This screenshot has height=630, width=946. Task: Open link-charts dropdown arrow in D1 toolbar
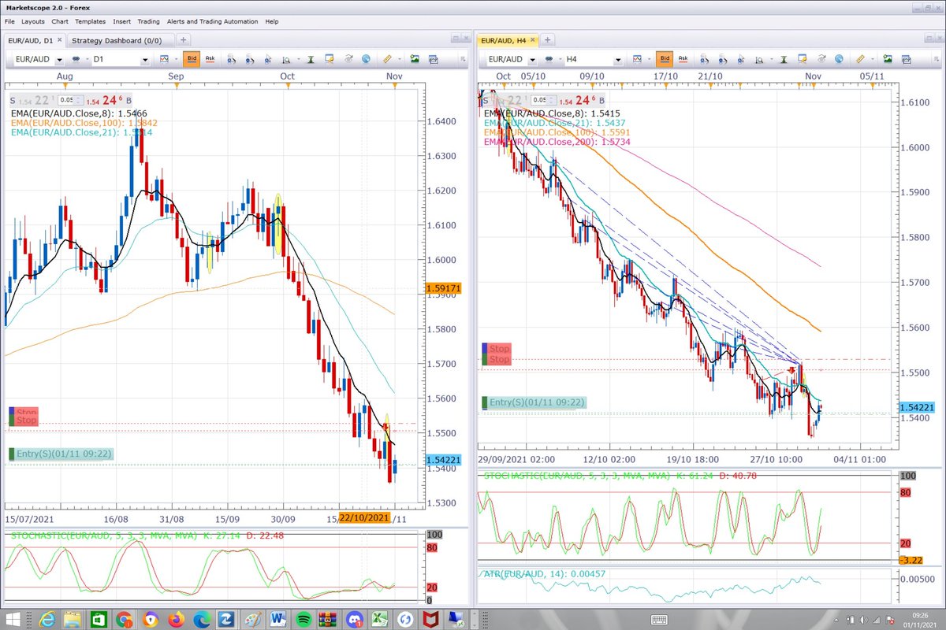(x=88, y=59)
